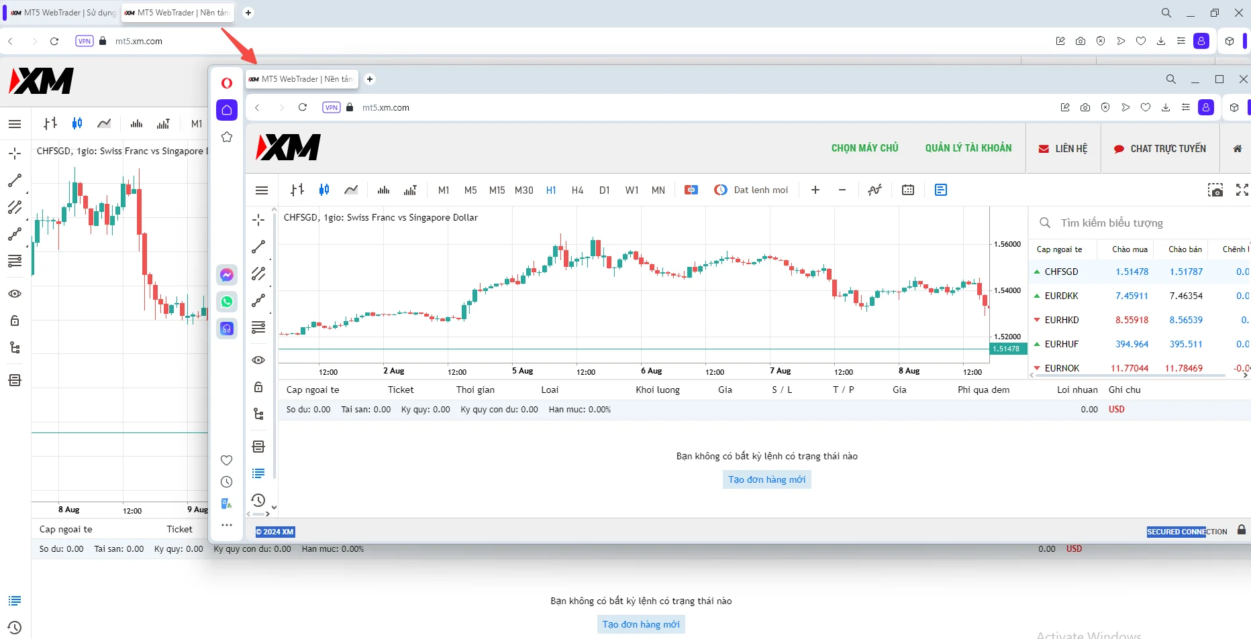1251x639 pixels.
Task: Select trend line tool in front sidebar
Action: point(258,247)
